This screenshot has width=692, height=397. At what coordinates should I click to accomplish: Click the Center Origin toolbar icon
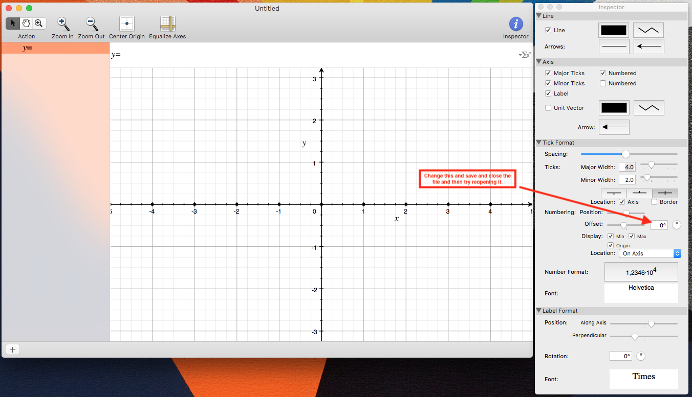click(127, 24)
